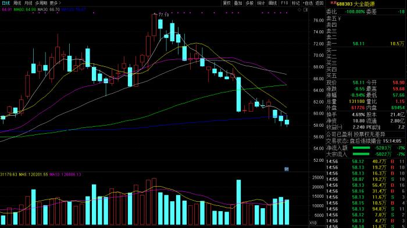Click tick row with volume 40.7万

[x=366, y=162]
